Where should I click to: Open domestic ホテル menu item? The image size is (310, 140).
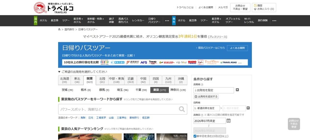[43, 21]
